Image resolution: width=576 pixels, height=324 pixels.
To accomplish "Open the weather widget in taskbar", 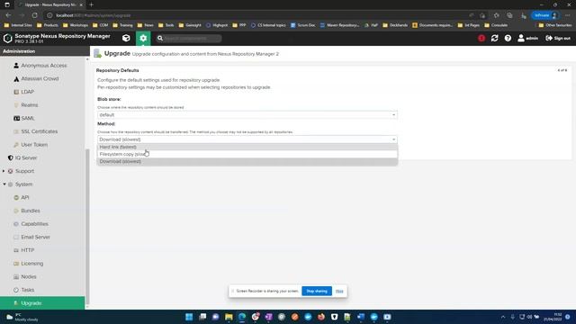I will pyautogui.click(x=22, y=317).
